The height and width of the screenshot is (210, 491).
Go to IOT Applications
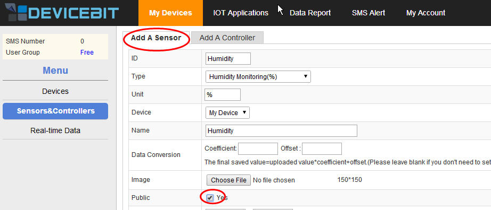[241, 13]
